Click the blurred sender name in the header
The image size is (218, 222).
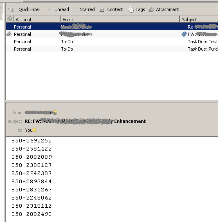39,113
